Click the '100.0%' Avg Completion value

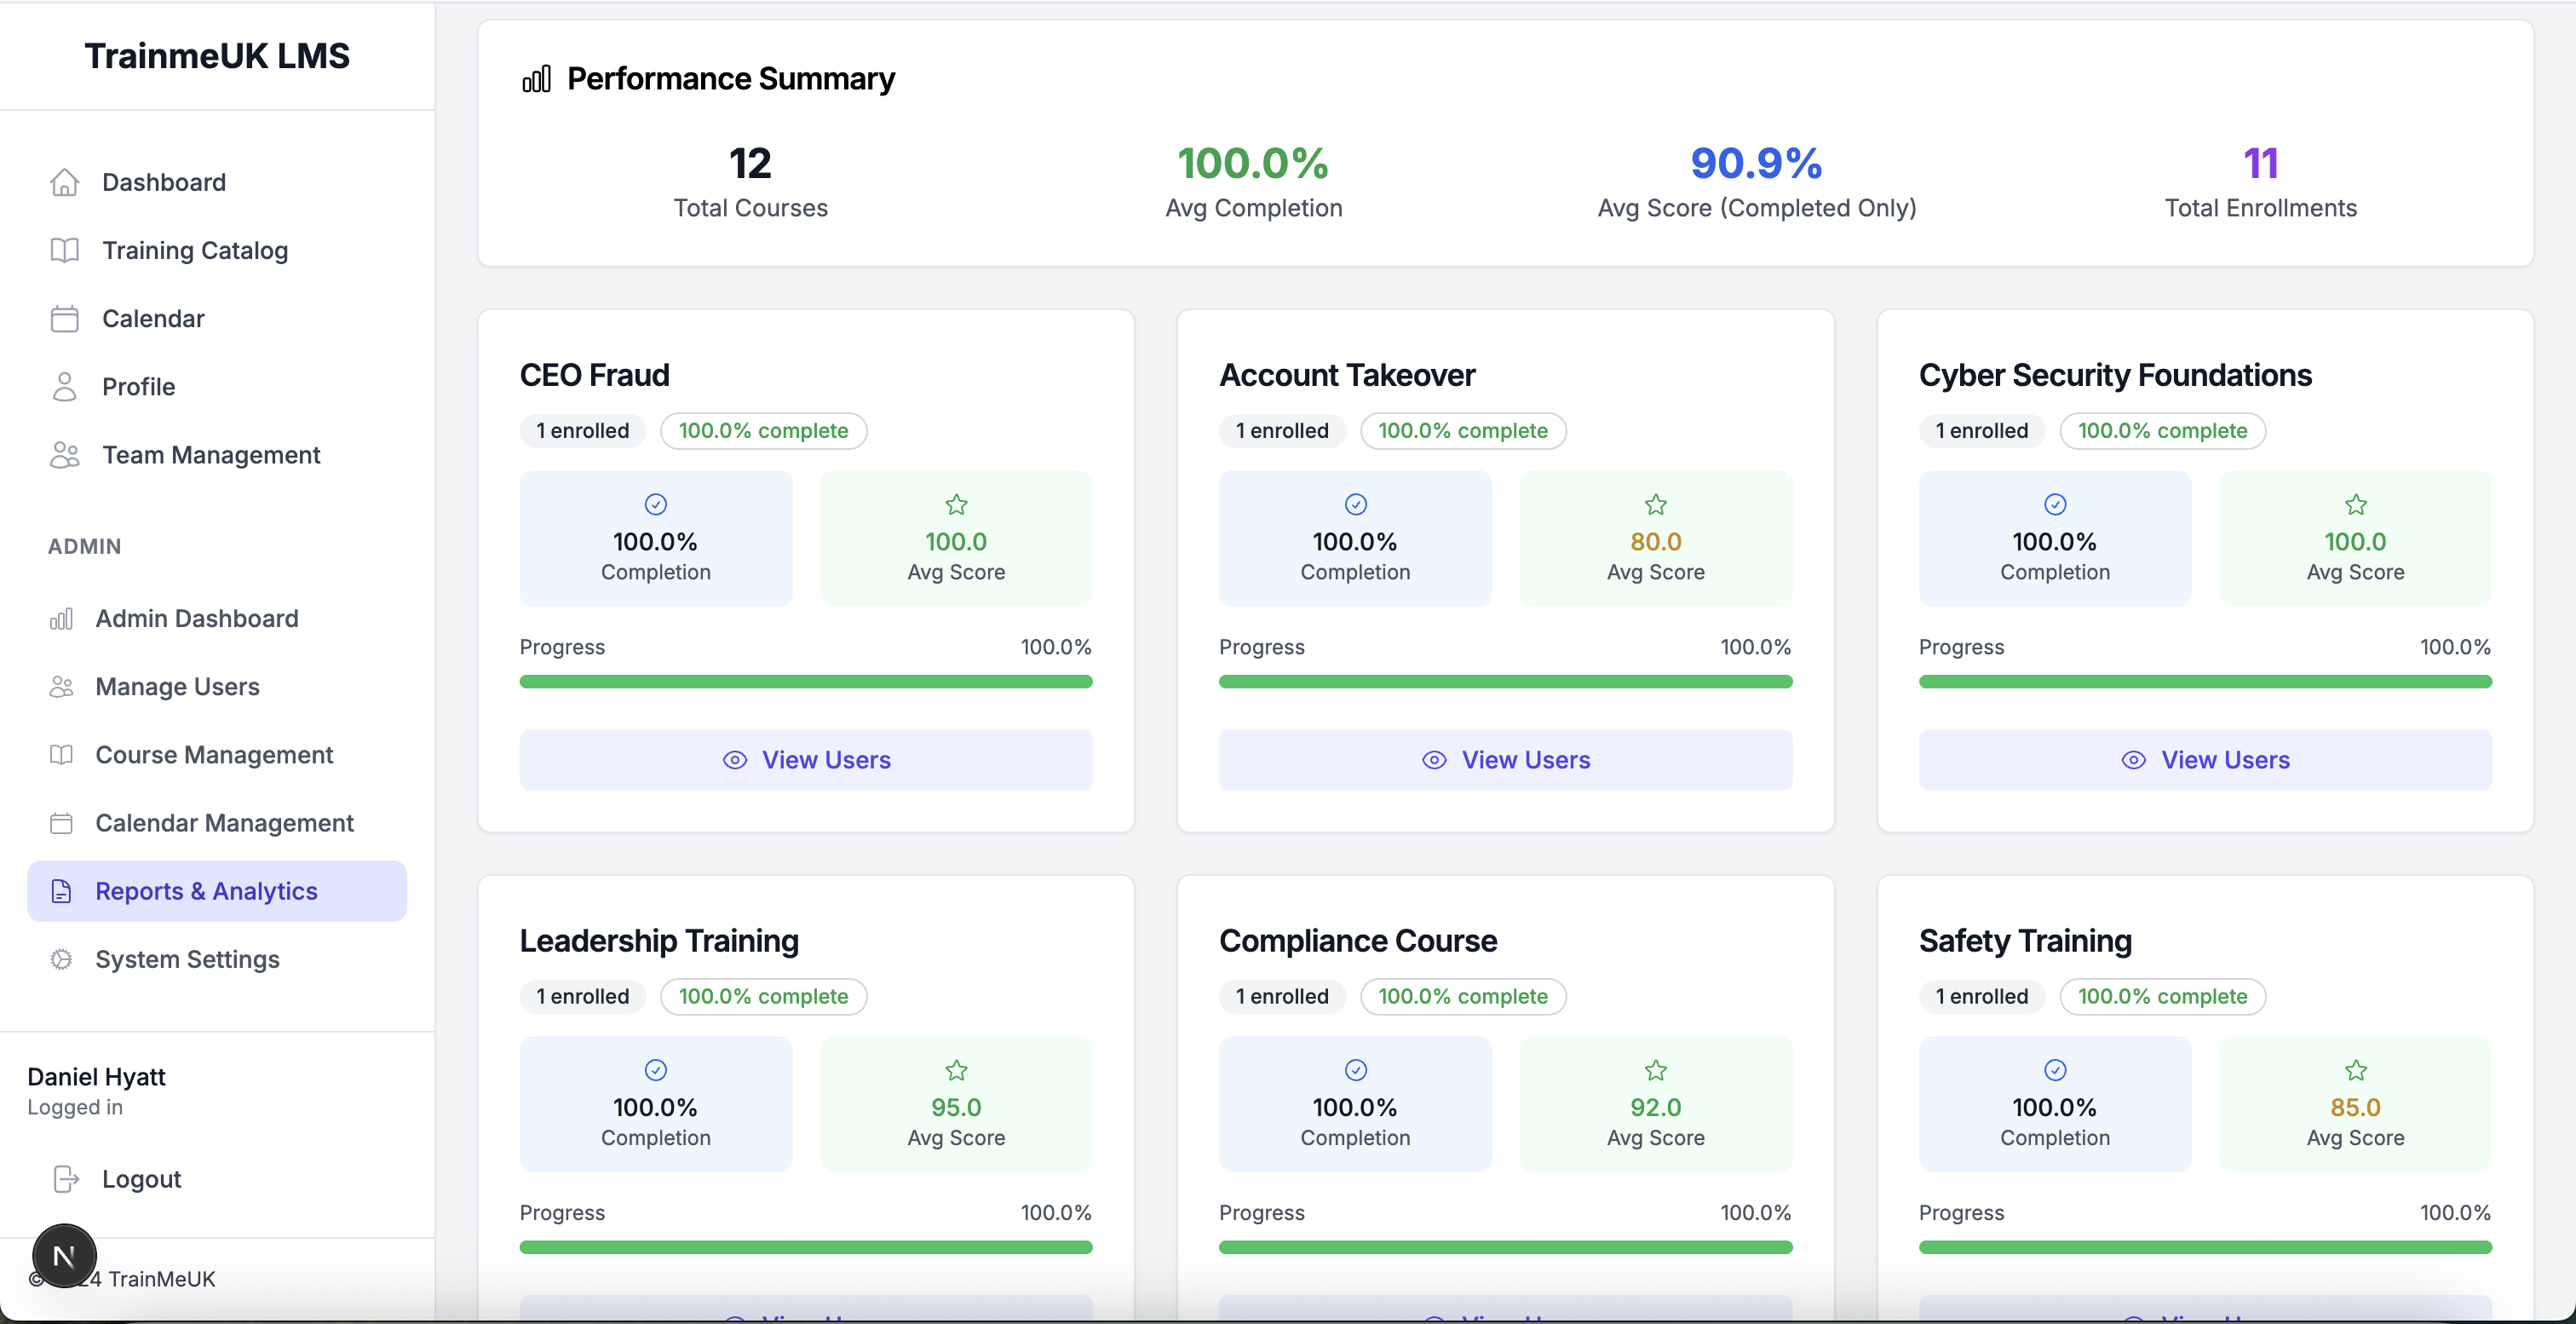point(1253,163)
